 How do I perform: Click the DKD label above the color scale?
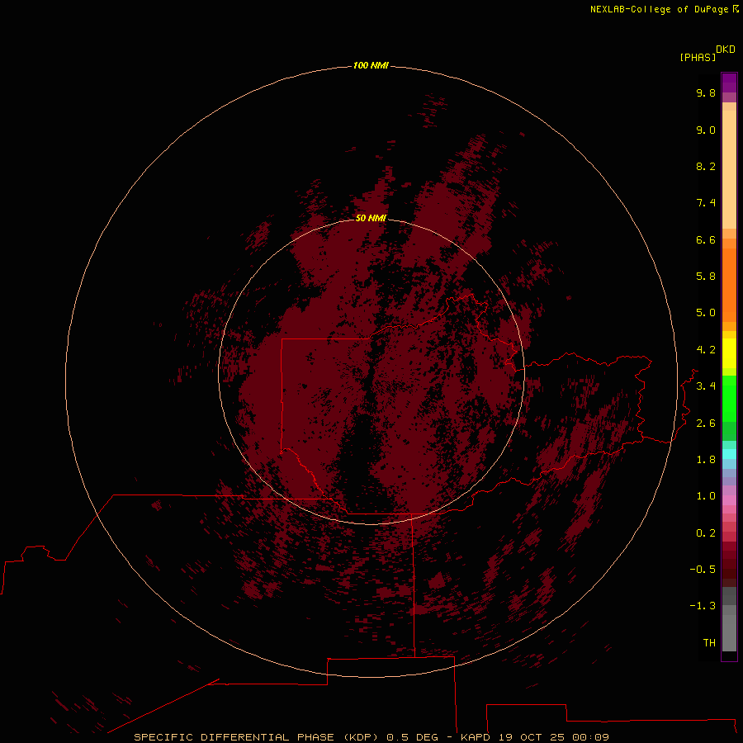click(726, 50)
